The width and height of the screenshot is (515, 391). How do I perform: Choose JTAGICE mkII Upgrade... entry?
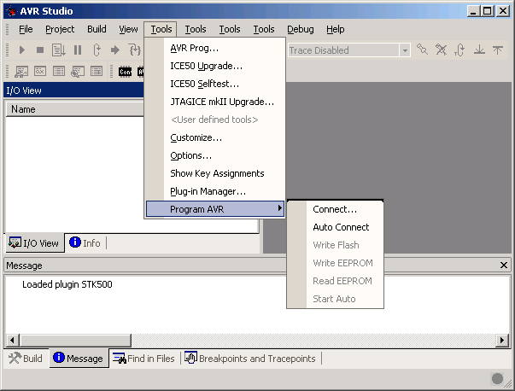click(x=215, y=102)
